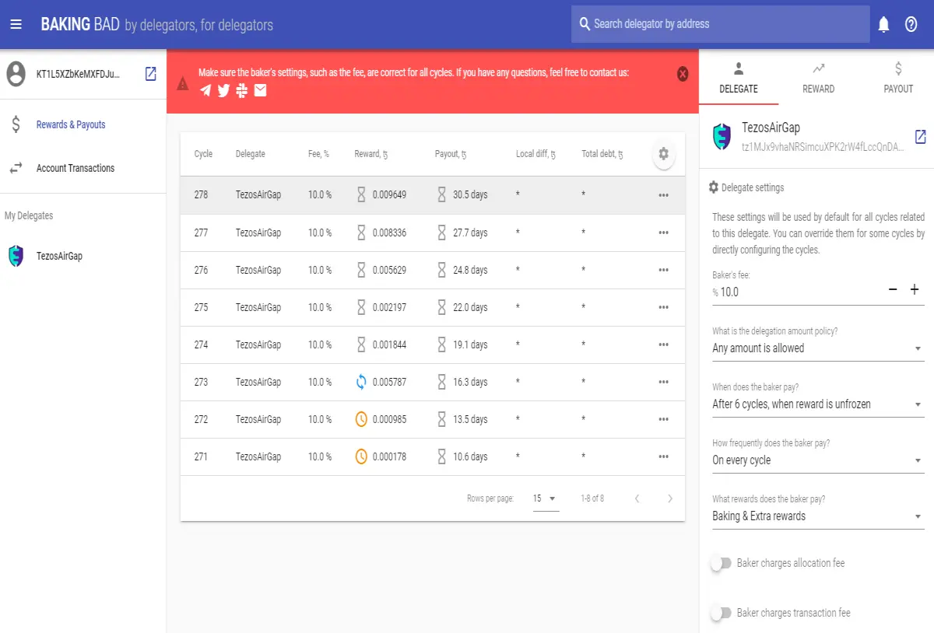Screen dimensions: 934x633
Task: Click the BAKING BAD logo title
Action: click(80, 25)
